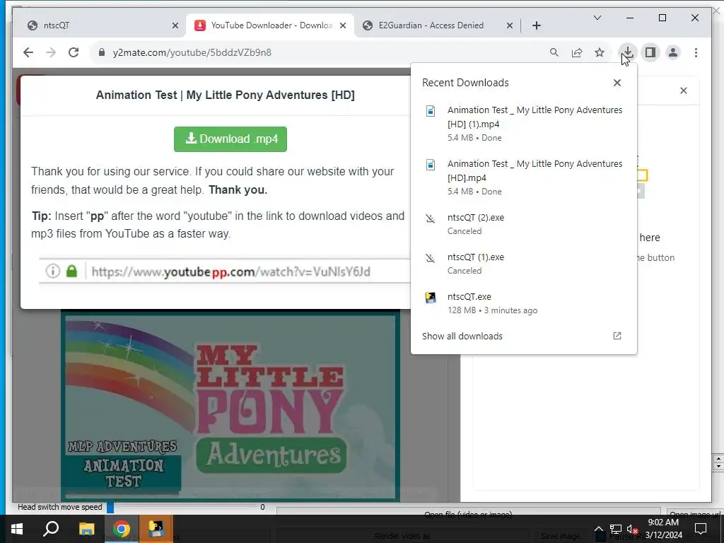Click Chrome icon in taskbar
724x543 pixels.
122,529
